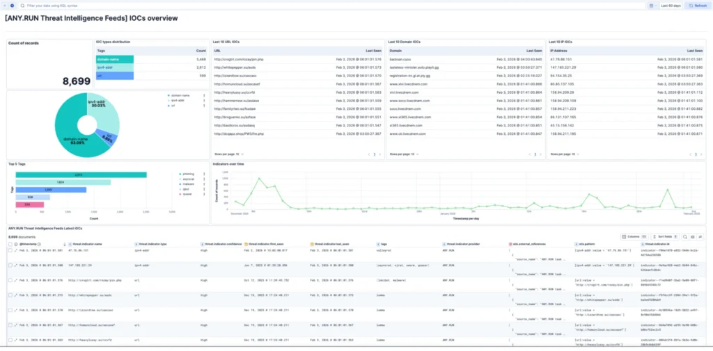The image size is (713, 351).
Task: Click domain-name tag in IOC types distribution
Action: click(115, 59)
